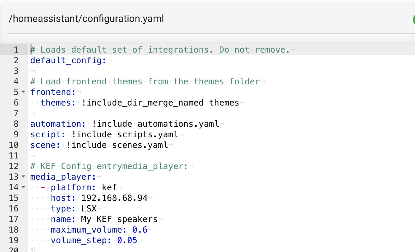Collapse the frontend block fold arrow
The image size is (415, 252).
coord(23,92)
